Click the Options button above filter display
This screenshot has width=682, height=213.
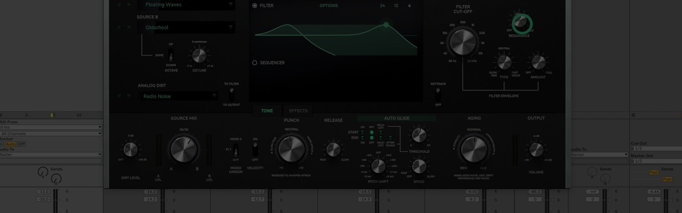(329, 6)
